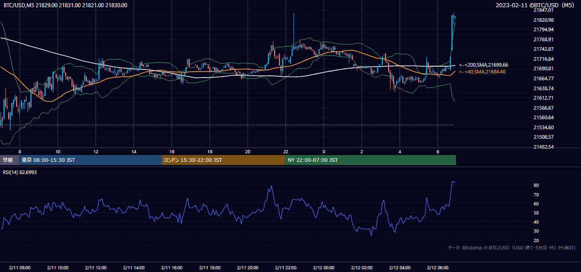Click hour label 18 under price chart
Screen dimensions: 581x272
(210, 151)
